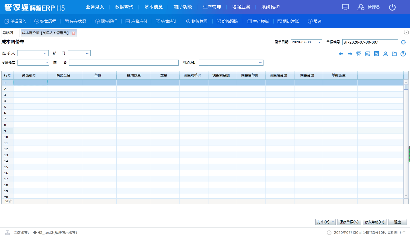410x237 pixels.
Task: Expand the 打印(P) dropdown arrow
Action: (x=333, y=222)
